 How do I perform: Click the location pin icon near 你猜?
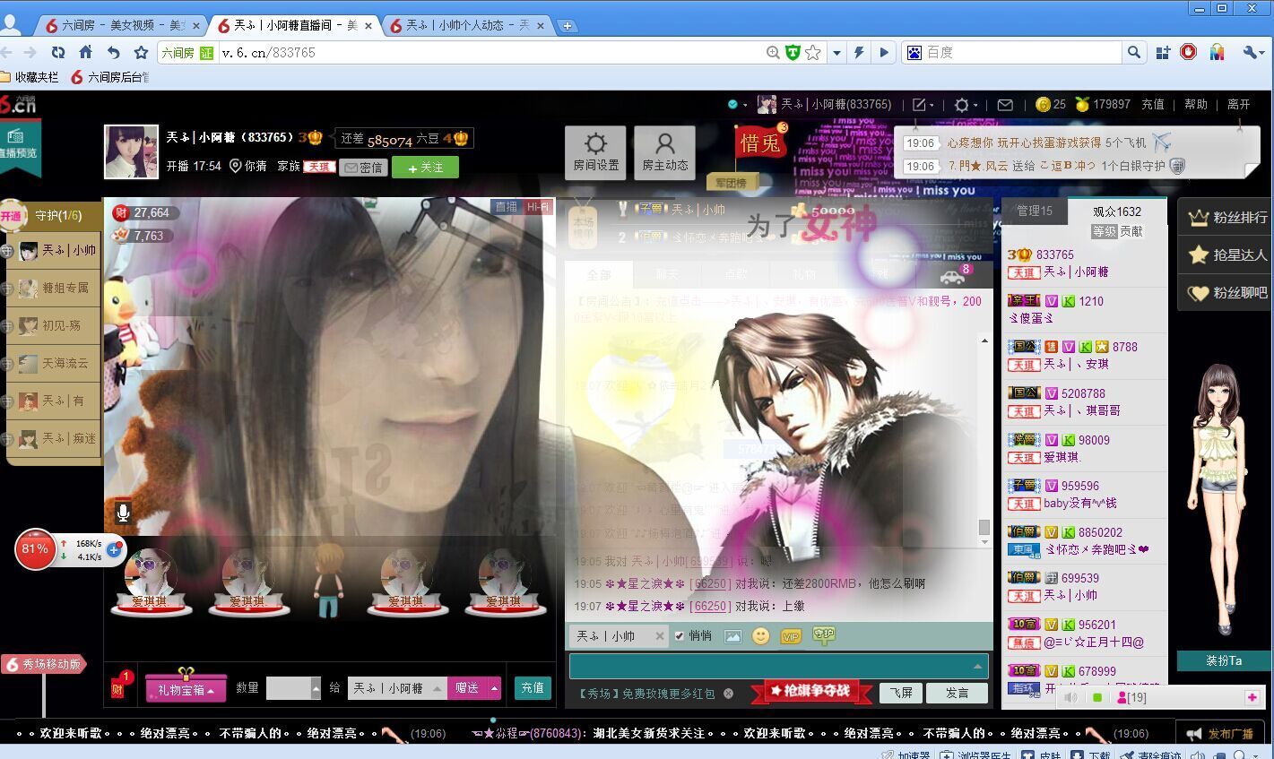point(236,166)
